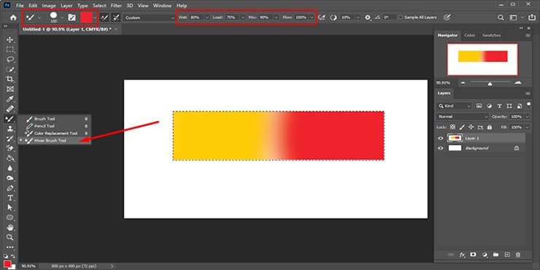This screenshot has height=270, width=540.
Task: Select the Blur tool
Action: (x=10, y=169)
